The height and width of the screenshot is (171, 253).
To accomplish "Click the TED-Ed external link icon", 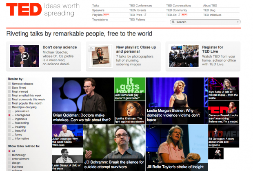I will pos(179,15).
